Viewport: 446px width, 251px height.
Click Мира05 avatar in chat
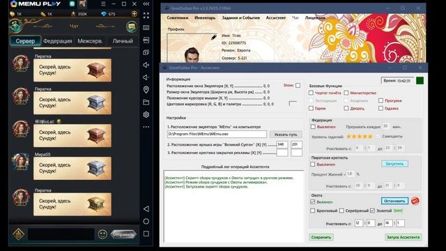point(20,162)
